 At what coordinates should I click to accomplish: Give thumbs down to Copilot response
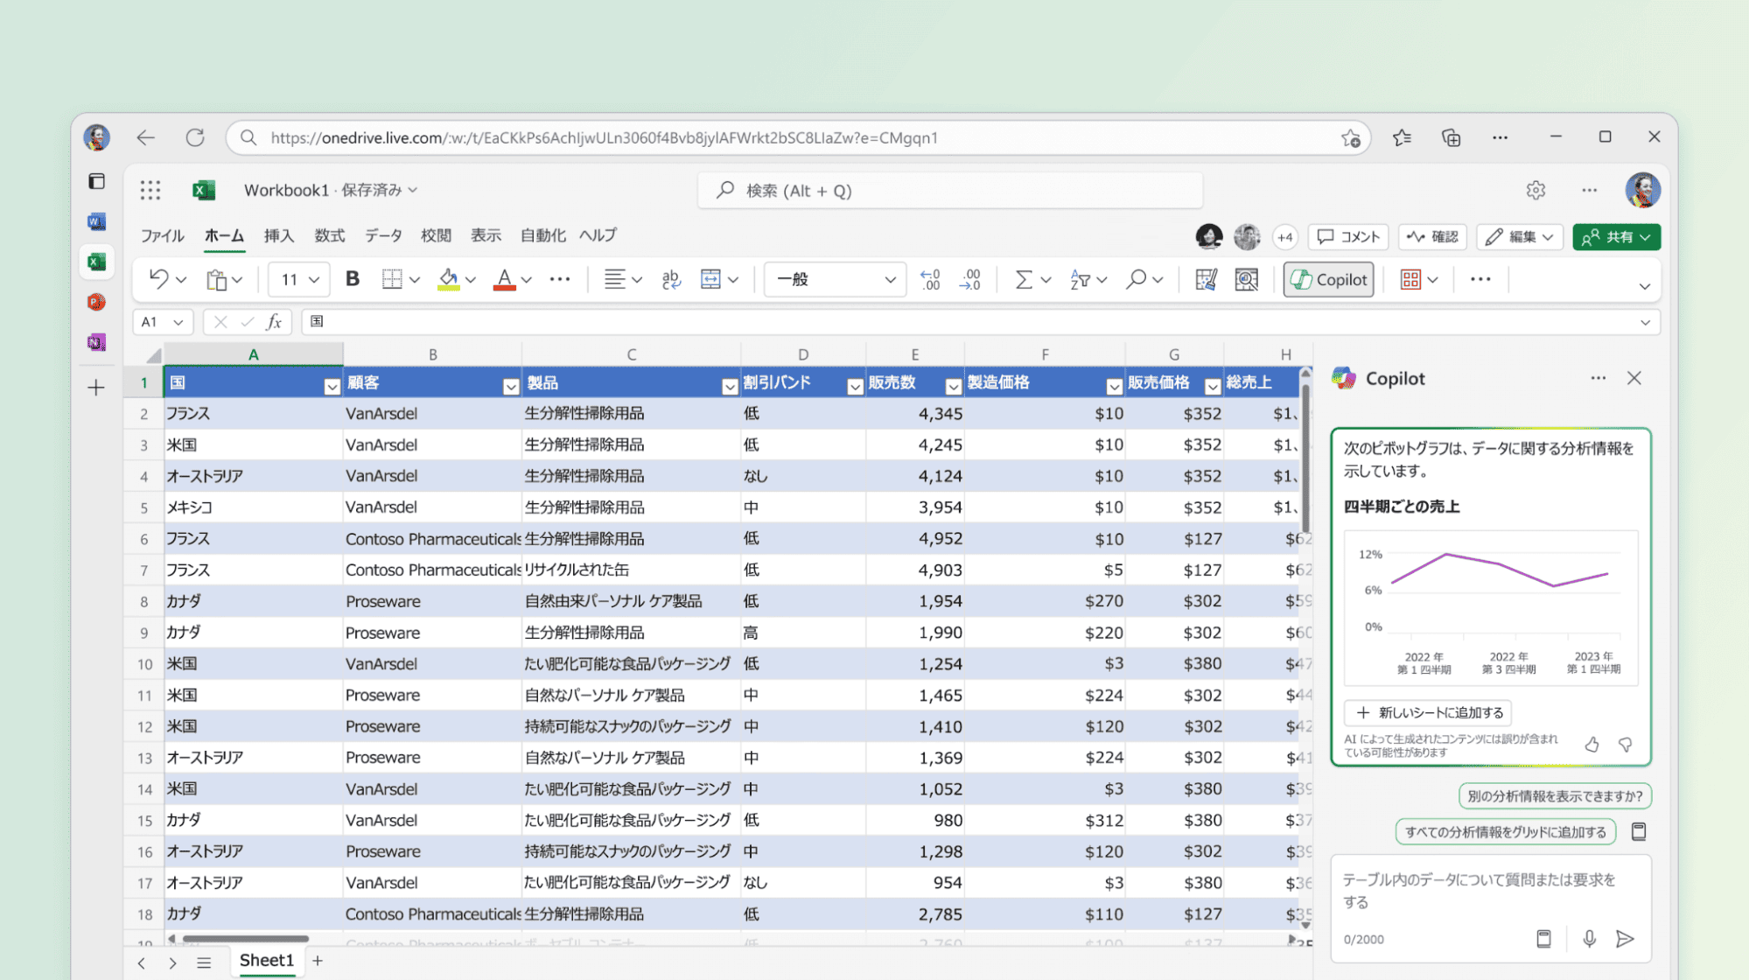[x=1626, y=745]
